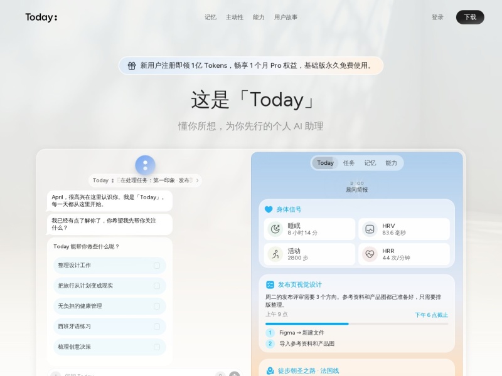Click the 懂你所想，为你先行 subtitle
Image resolution: width=502 pixels, height=376 pixels.
click(250, 126)
